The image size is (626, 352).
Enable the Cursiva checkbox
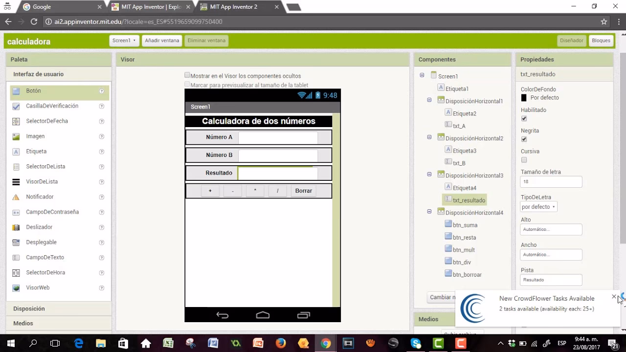point(524,160)
